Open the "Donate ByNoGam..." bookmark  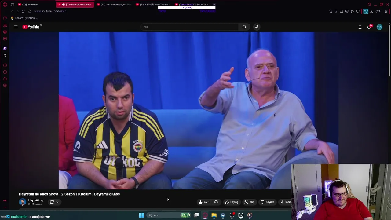pyautogui.click(x=24, y=18)
